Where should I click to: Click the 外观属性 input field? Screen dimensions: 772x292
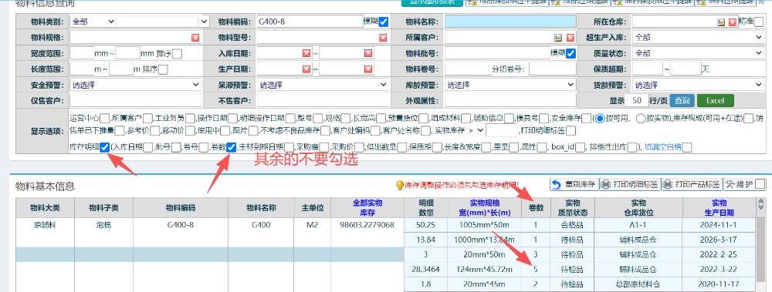(510, 101)
